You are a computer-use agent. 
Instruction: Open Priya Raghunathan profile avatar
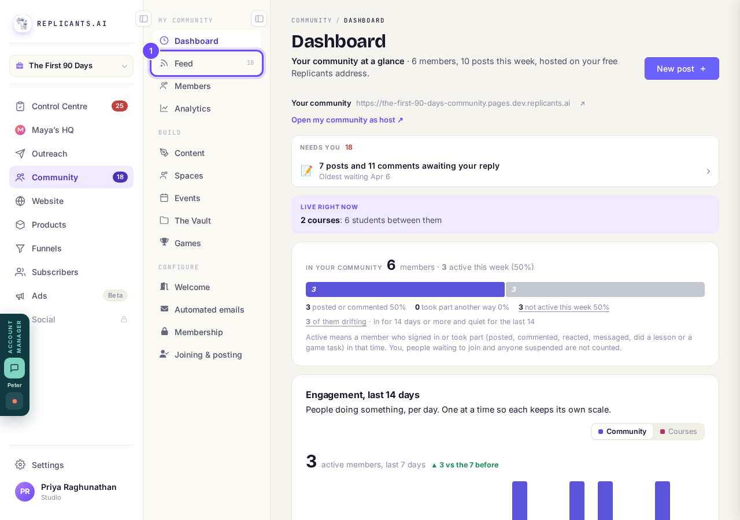coord(25,492)
